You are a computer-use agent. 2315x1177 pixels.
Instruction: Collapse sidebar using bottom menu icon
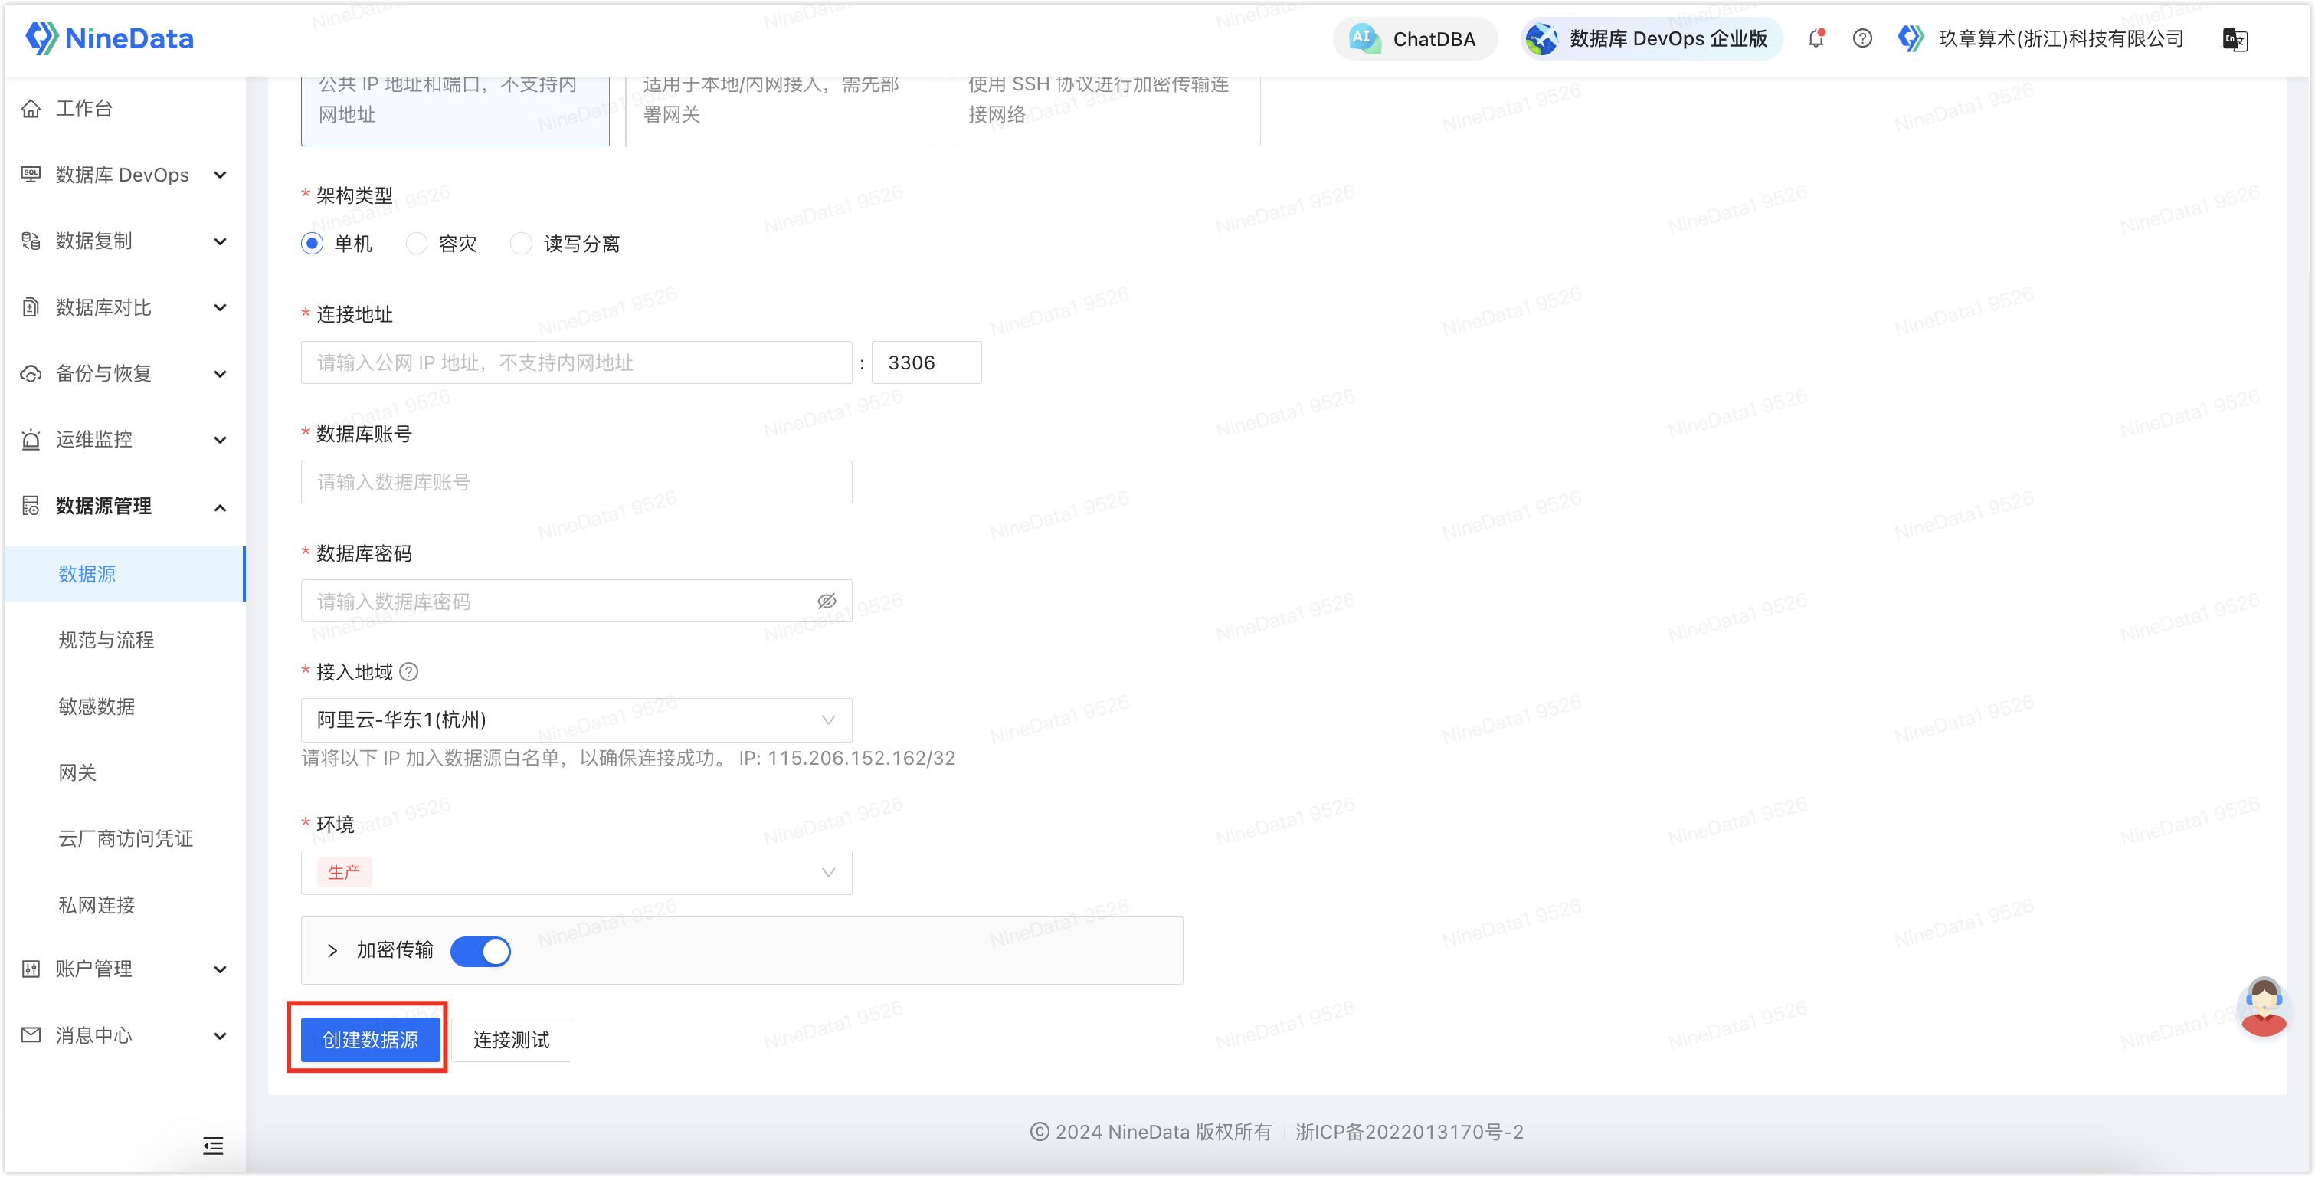213,1145
